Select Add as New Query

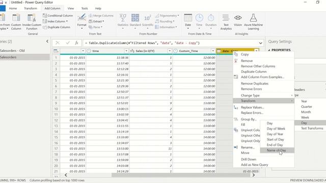tap(264, 165)
